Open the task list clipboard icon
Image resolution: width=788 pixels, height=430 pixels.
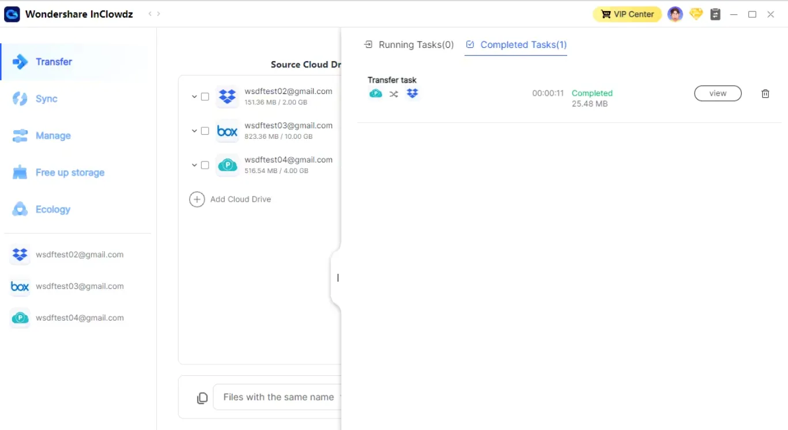(x=715, y=14)
